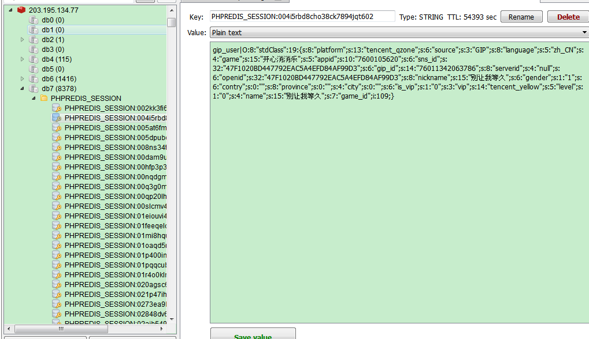Select the PHPREDIS_SESSION:021p47ih key
The width and height of the screenshot is (589, 339).
(116, 294)
